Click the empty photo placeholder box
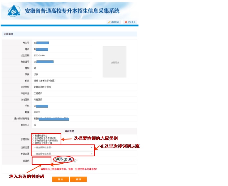Screen dimensions: 228x186 tap(114, 62)
